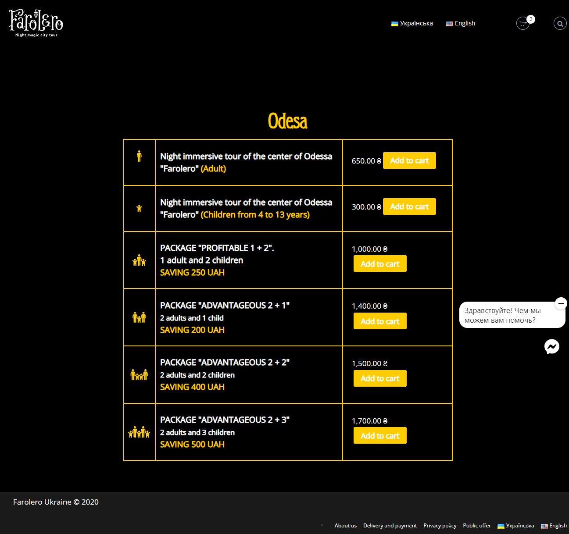Switch language to Українська in header

coord(412,23)
